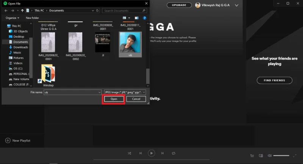
Task: Click the Cancel button
Action: point(136,99)
